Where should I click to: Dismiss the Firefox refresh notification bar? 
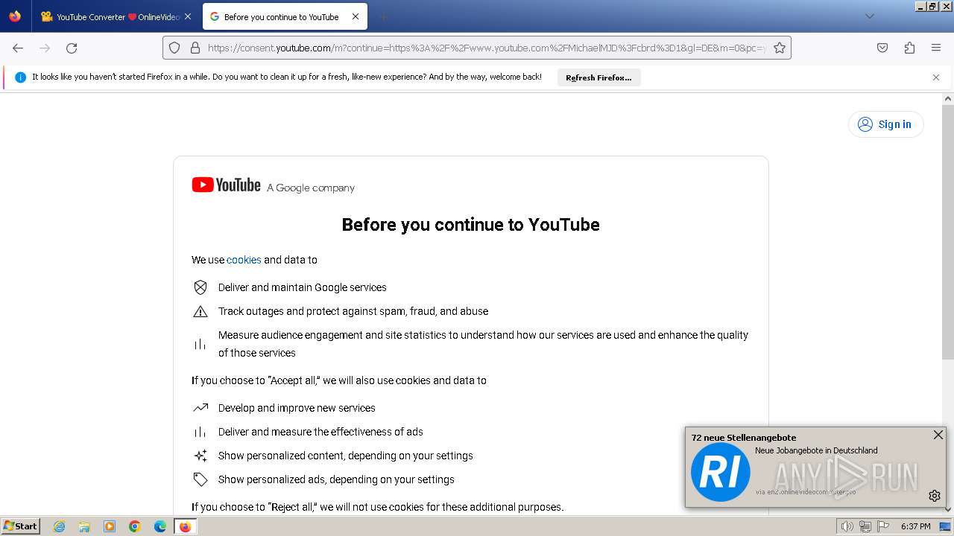(936, 77)
